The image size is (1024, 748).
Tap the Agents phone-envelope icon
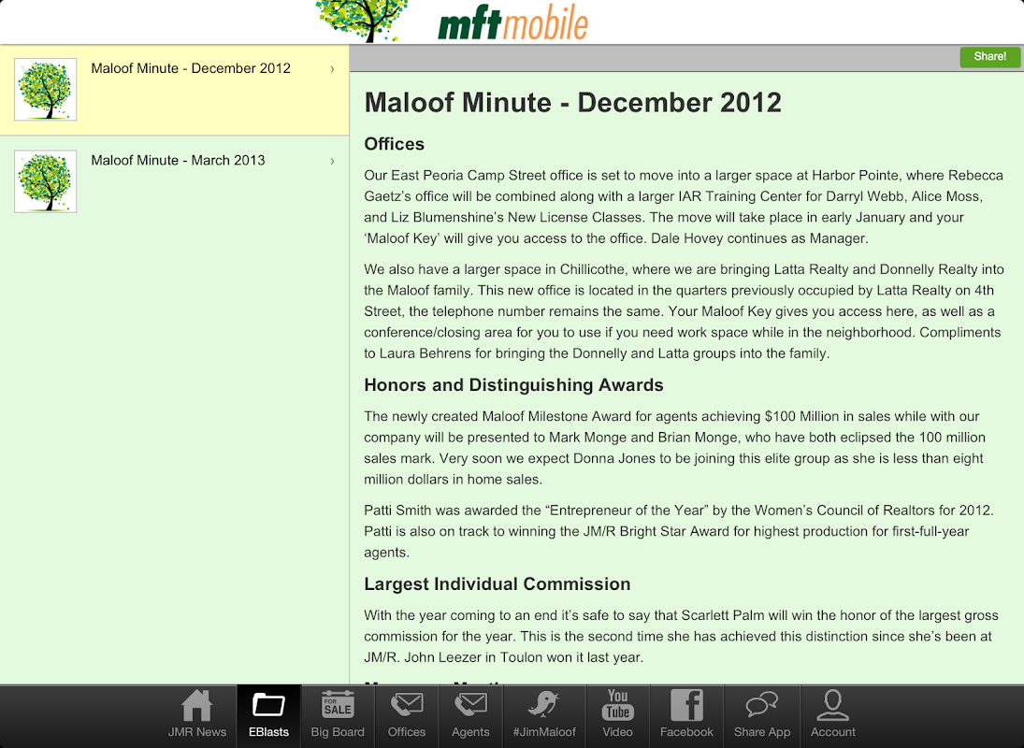(x=470, y=705)
